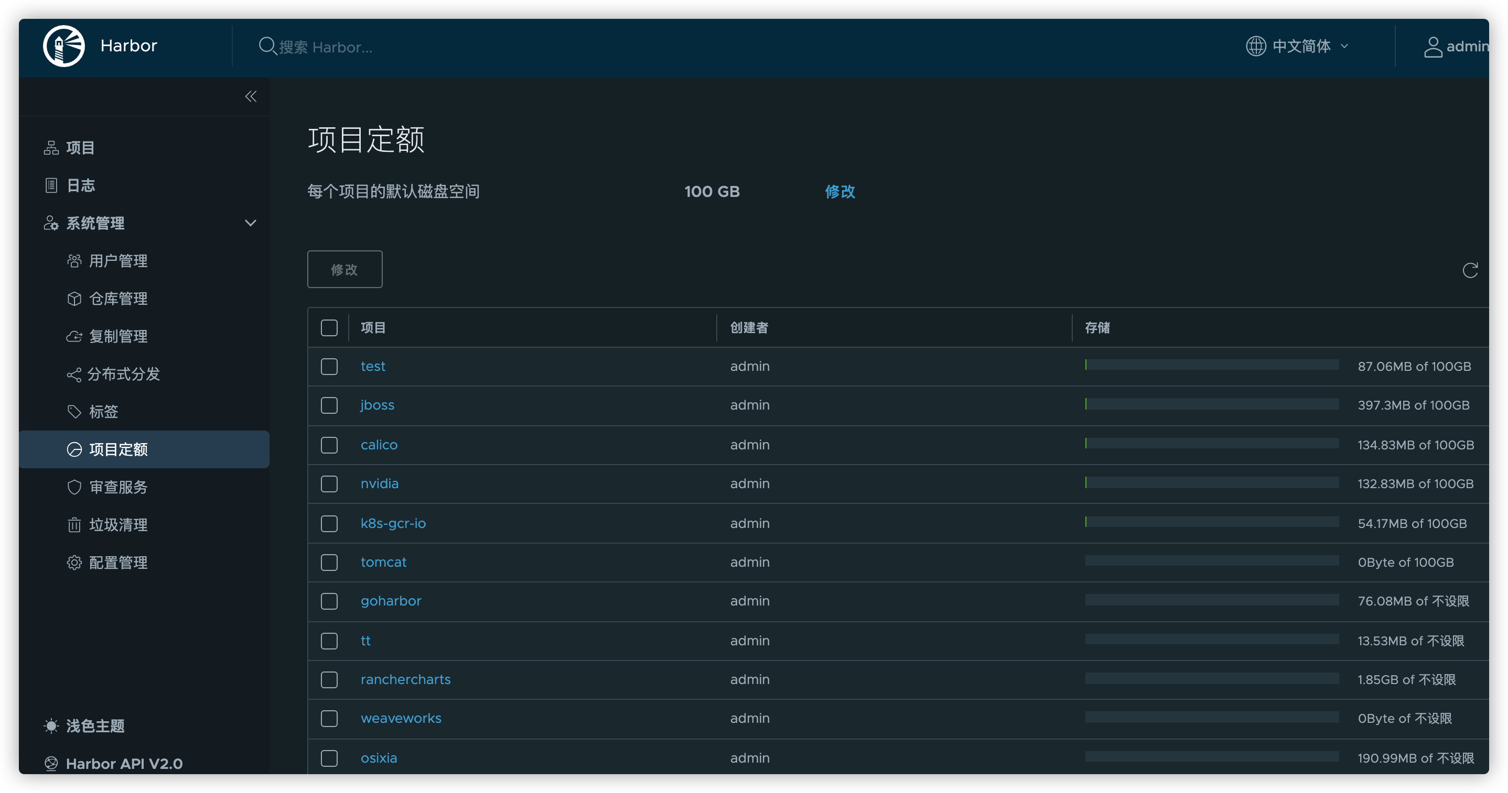Tick the tomcat checkbox

(329, 562)
